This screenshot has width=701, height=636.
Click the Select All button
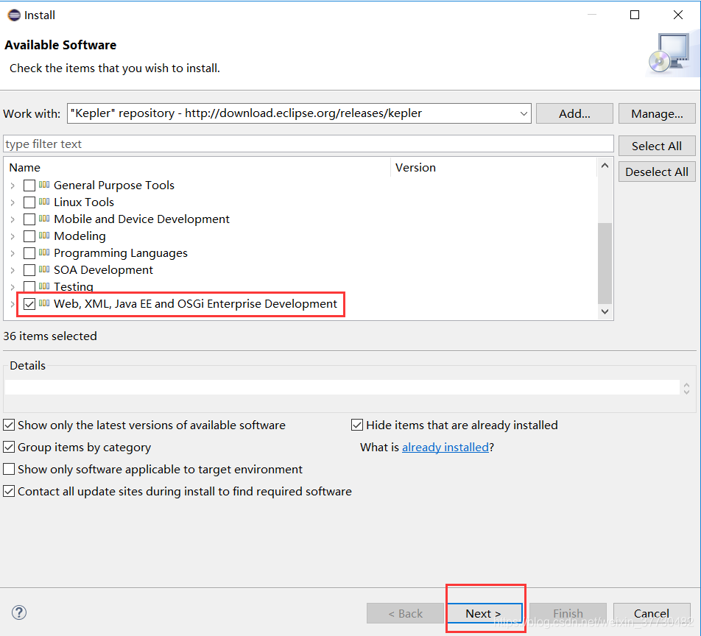click(x=657, y=146)
